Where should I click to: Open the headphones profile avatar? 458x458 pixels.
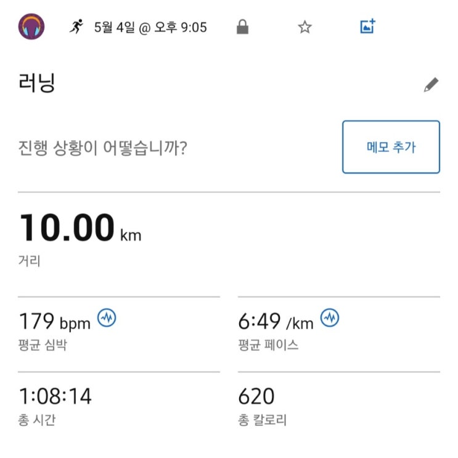31,27
